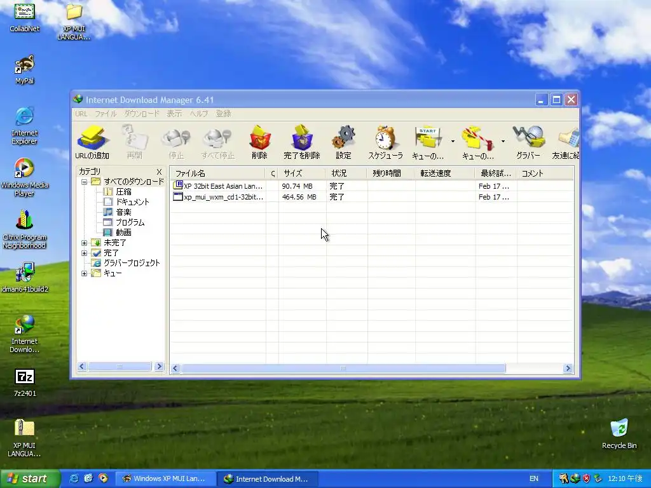Select 音楽 category in tree
The width and height of the screenshot is (651, 488).
(x=123, y=212)
